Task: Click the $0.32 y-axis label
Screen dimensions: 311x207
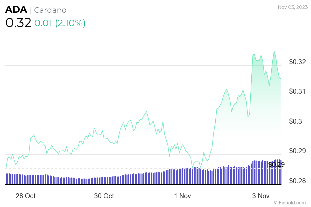Action: click(298, 62)
